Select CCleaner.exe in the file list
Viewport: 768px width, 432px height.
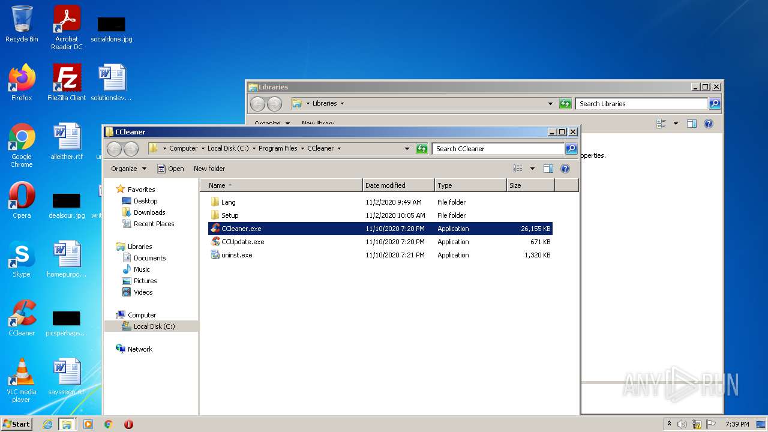coord(380,229)
